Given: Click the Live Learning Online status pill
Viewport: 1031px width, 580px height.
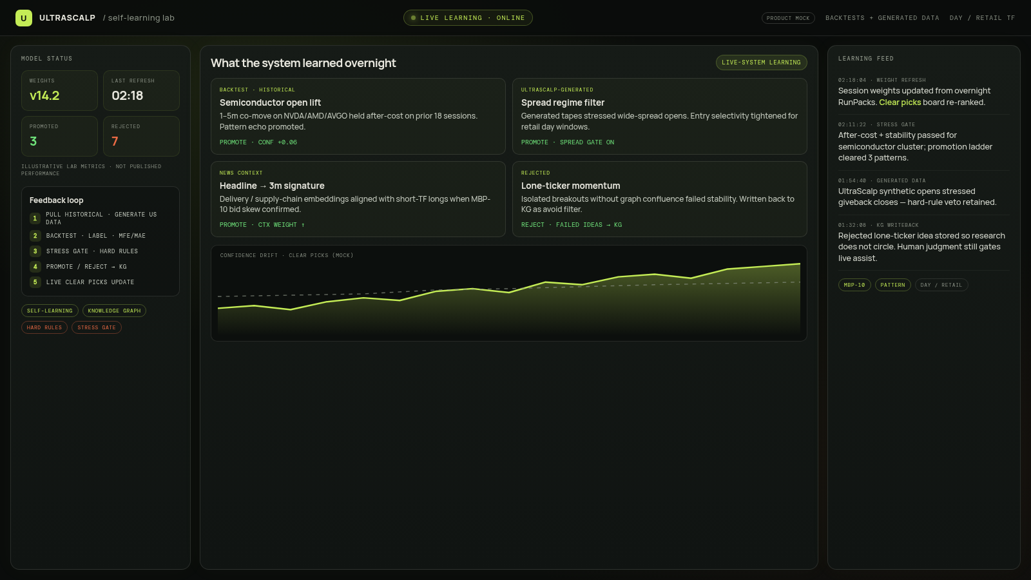Looking at the screenshot, I should (x=468, y=18).
